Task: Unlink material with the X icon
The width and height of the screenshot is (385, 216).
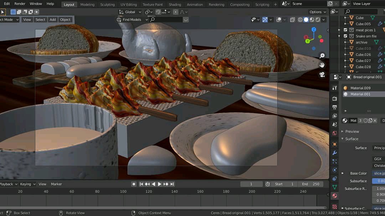Action: tap(375, 120)
